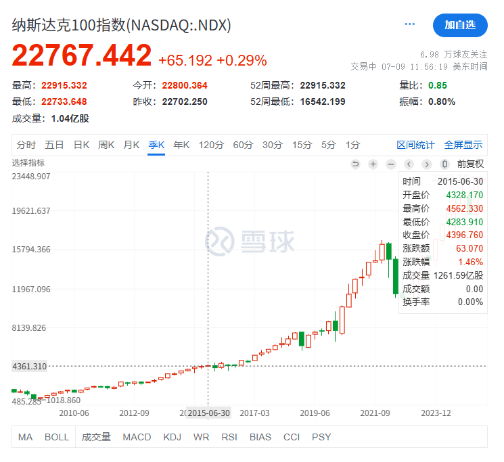Viewport: 504px width, 462px height.
Task: Click the 最低 value 22733.648
Action: tap(64, 102)
